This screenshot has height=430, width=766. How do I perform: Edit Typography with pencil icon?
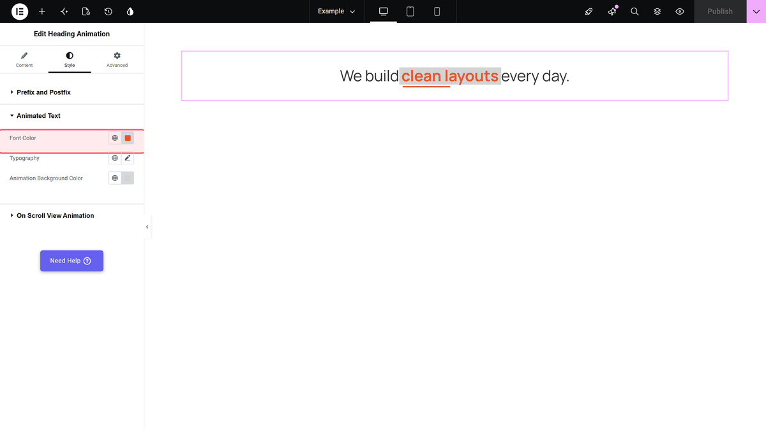click(128, 158)
